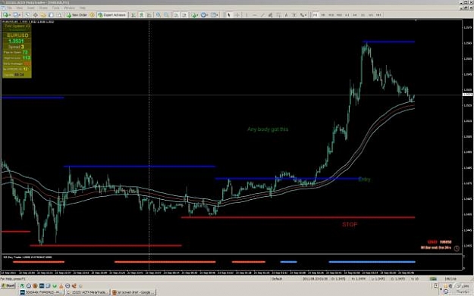474x296 pixels.
Task: Open the Terminal panel icon
Action: point(51,15)
